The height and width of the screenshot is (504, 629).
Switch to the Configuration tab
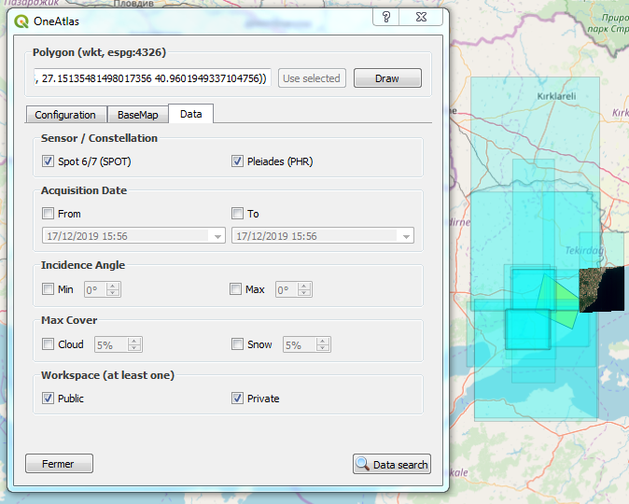[65, 115]
